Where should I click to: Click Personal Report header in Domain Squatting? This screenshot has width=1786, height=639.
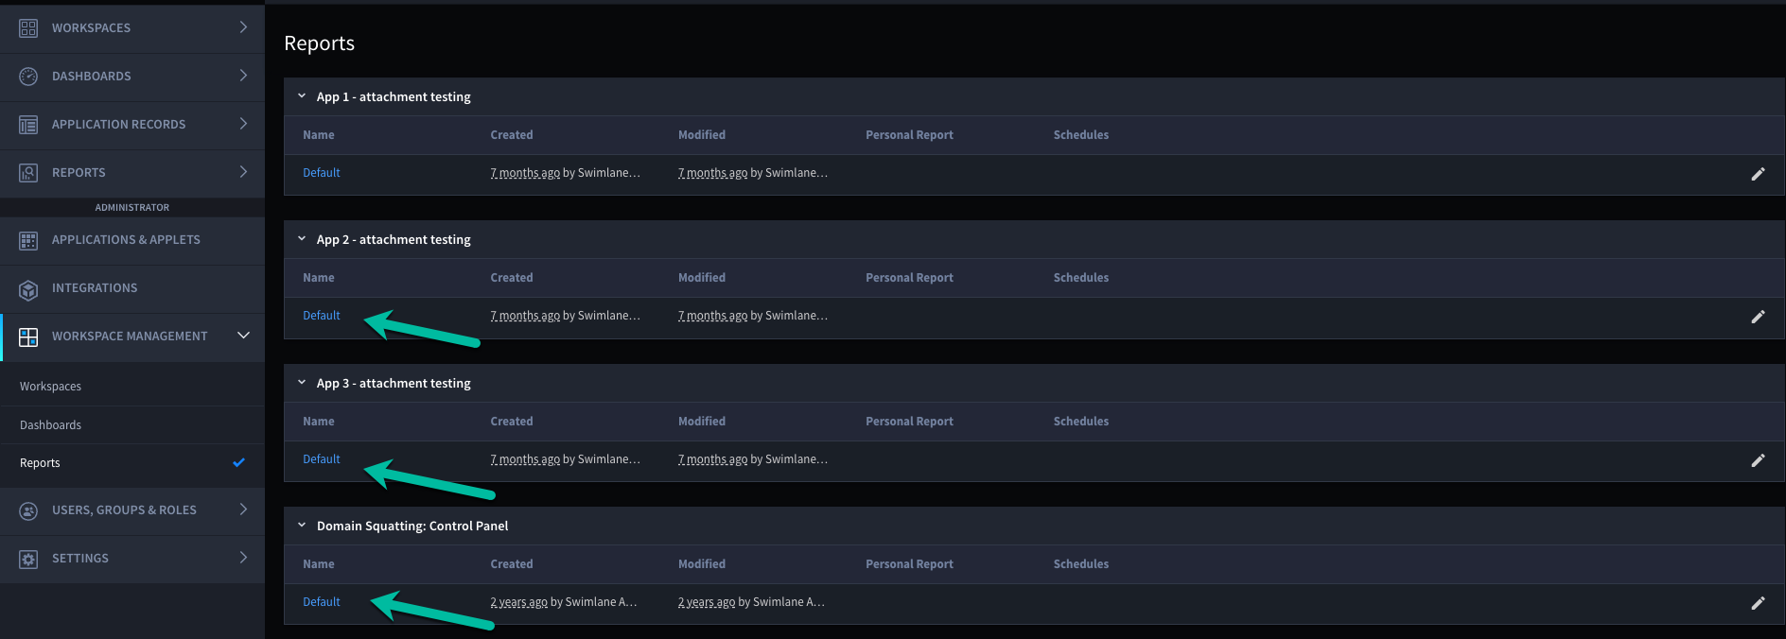point(909,564)
